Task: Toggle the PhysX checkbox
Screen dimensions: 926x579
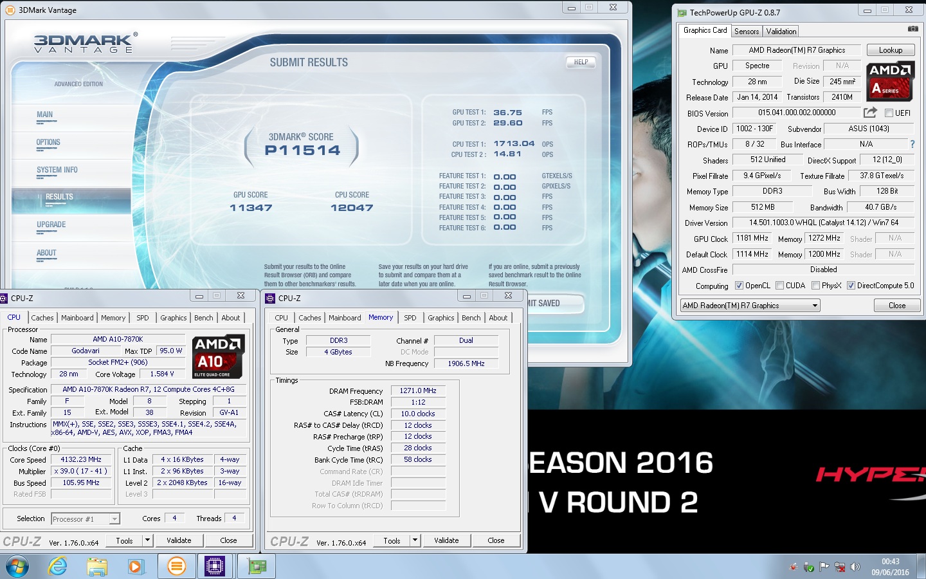Action: (815, 286)
